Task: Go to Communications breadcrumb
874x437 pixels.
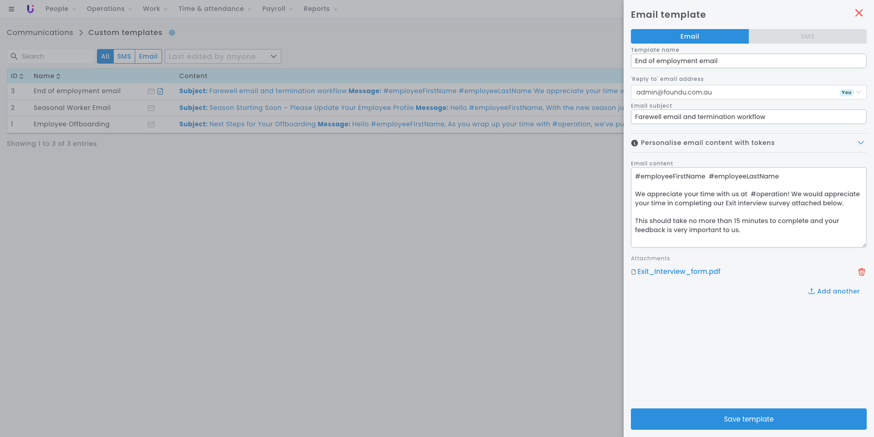Action: coord(40,33)
